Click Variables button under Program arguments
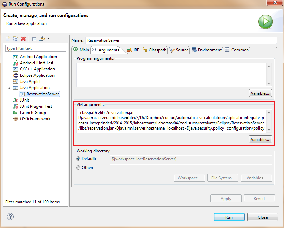This screenshot has width=284, height=228. tap(261, 93)
